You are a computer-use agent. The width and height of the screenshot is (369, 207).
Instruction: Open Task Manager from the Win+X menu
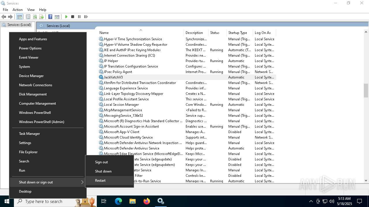[48, 134]
